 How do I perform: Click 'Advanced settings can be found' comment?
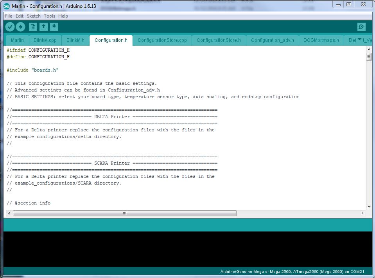tap(83, 90)
